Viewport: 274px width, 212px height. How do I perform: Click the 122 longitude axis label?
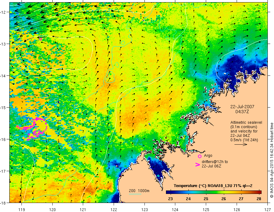click(x=114, y=210)
